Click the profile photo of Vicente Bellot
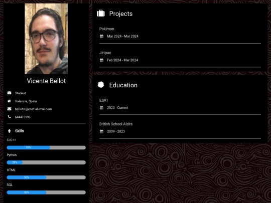Screen dimensions: 271x203 [x=46, y=39]
